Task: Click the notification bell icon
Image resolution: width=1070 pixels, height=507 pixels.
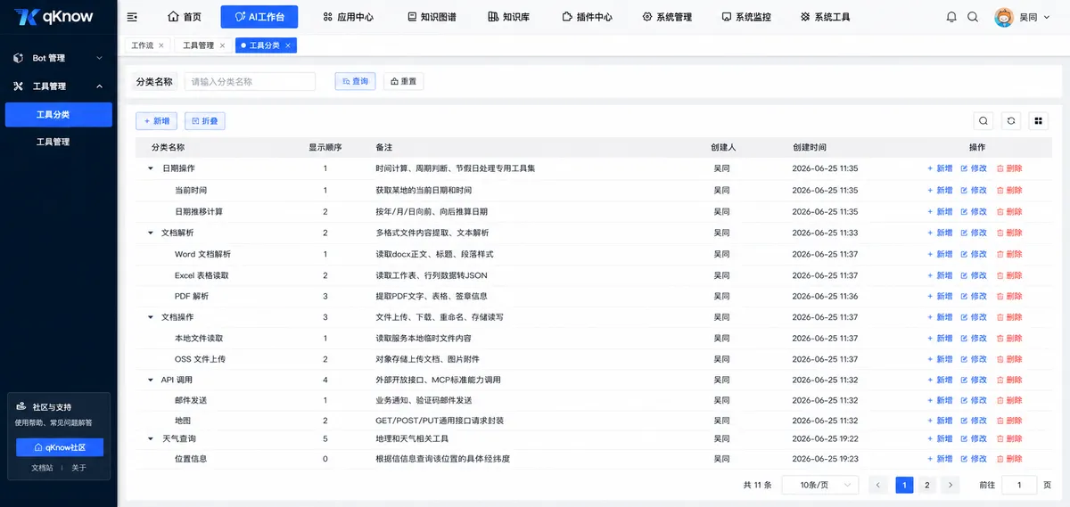Action: coord(951,17)
